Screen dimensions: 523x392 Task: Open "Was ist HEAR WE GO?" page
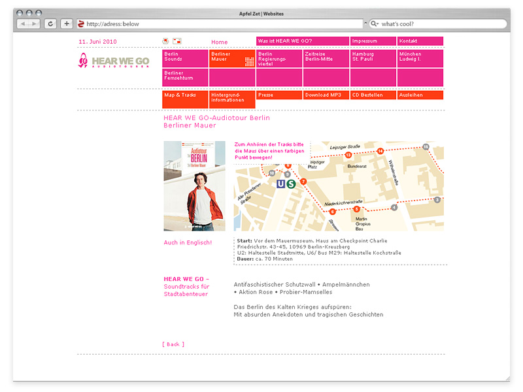[303, 41]
